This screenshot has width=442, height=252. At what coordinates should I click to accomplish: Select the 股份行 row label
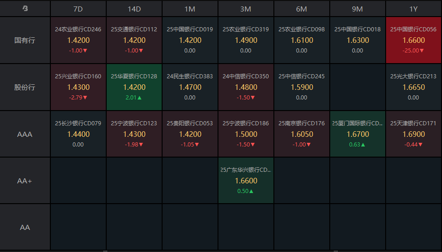click(25, 87)
